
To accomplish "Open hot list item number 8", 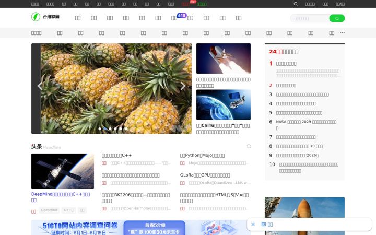I will click(299, 146).
